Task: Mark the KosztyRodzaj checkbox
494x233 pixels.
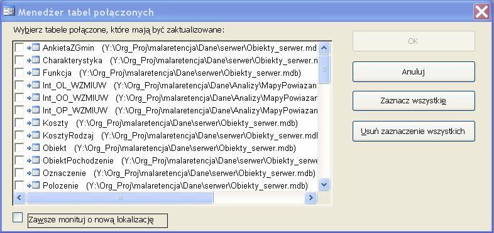Action: click(19, 135)
